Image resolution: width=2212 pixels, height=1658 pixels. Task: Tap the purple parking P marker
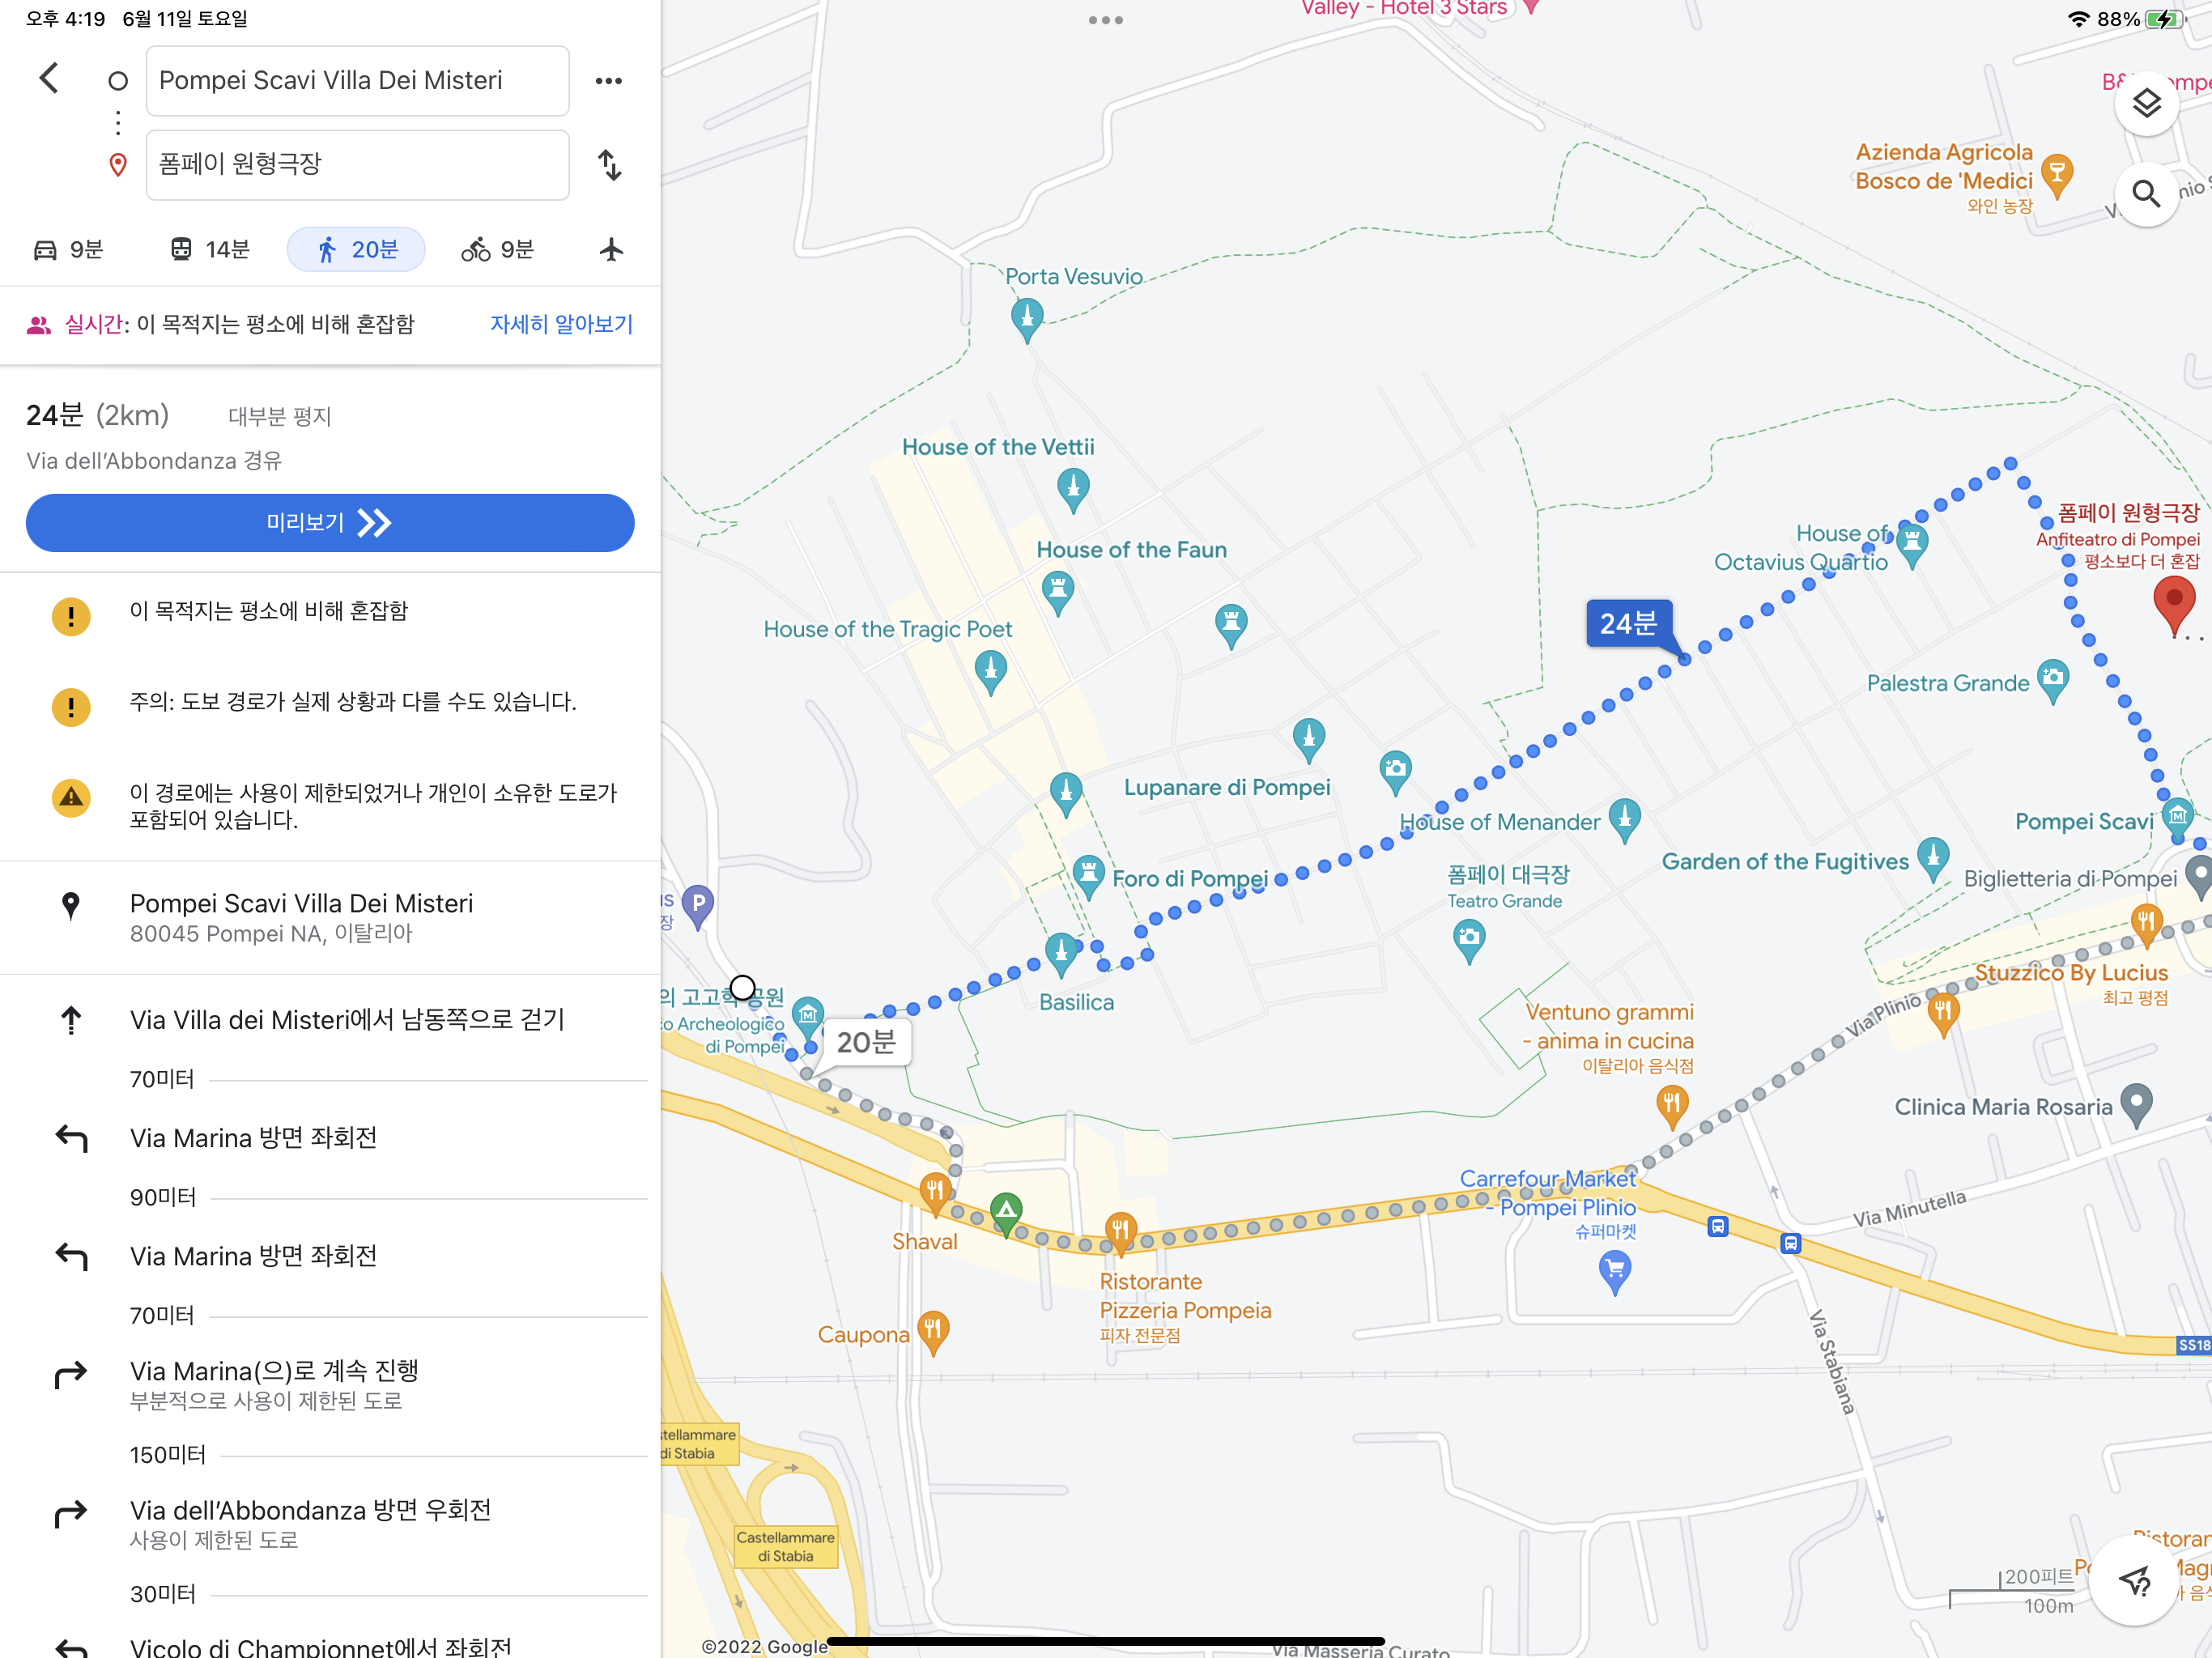coord(697,907)
